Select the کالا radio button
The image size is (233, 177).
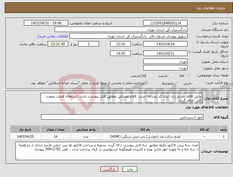[189, 75]
